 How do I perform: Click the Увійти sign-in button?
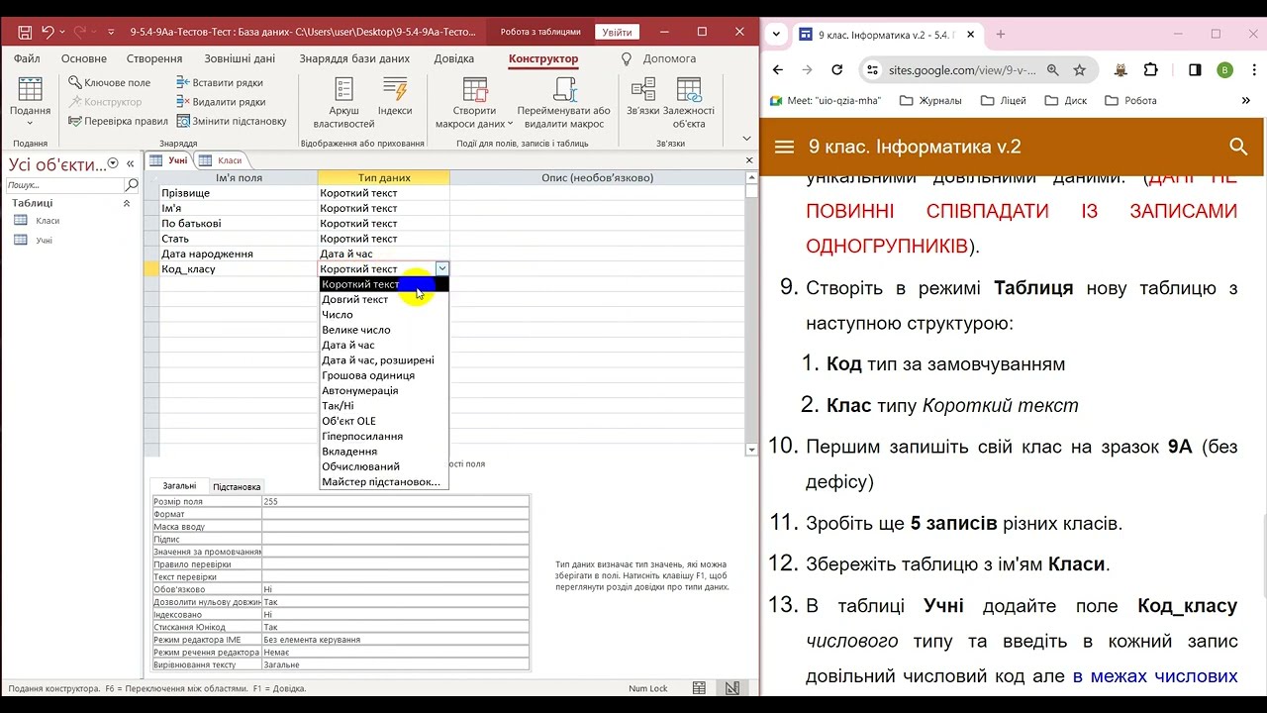pyautogui.click(x=617, y=32)
